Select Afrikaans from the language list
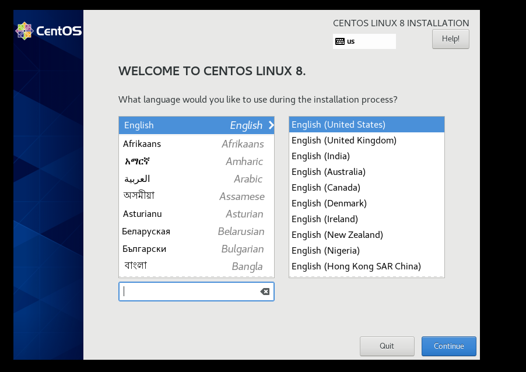 point(175,143)
